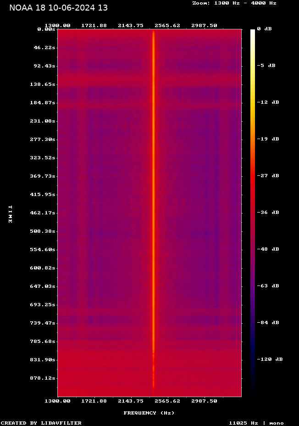Click the vertical dB color gradient bar
This screenshot has height=426, width=299.
coord(253,211)
